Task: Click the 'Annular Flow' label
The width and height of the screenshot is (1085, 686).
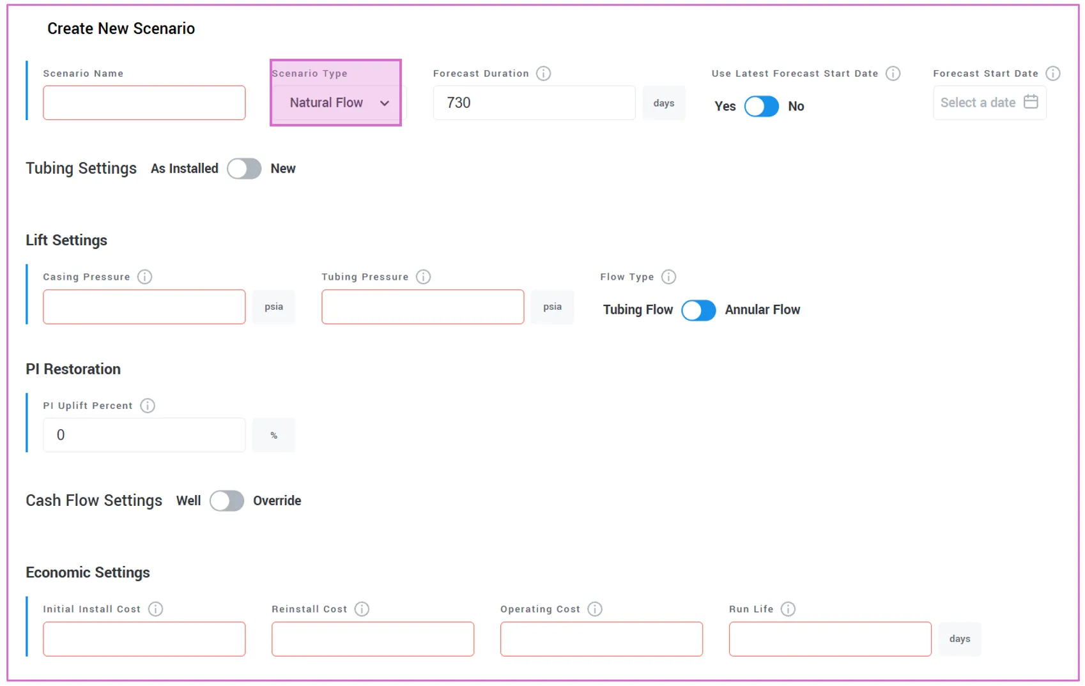Action: pos(762,310)
